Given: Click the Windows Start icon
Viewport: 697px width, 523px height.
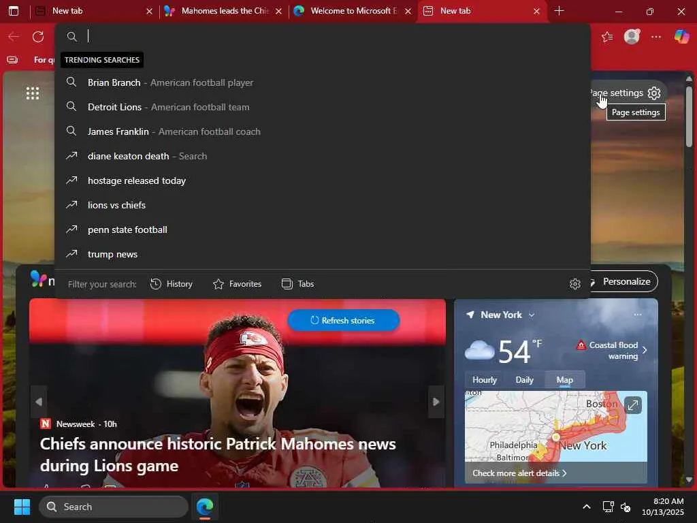Looking at the screenshot, I should [22, 507].
